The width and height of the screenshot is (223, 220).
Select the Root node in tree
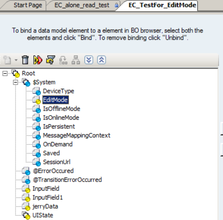[28, 73]
